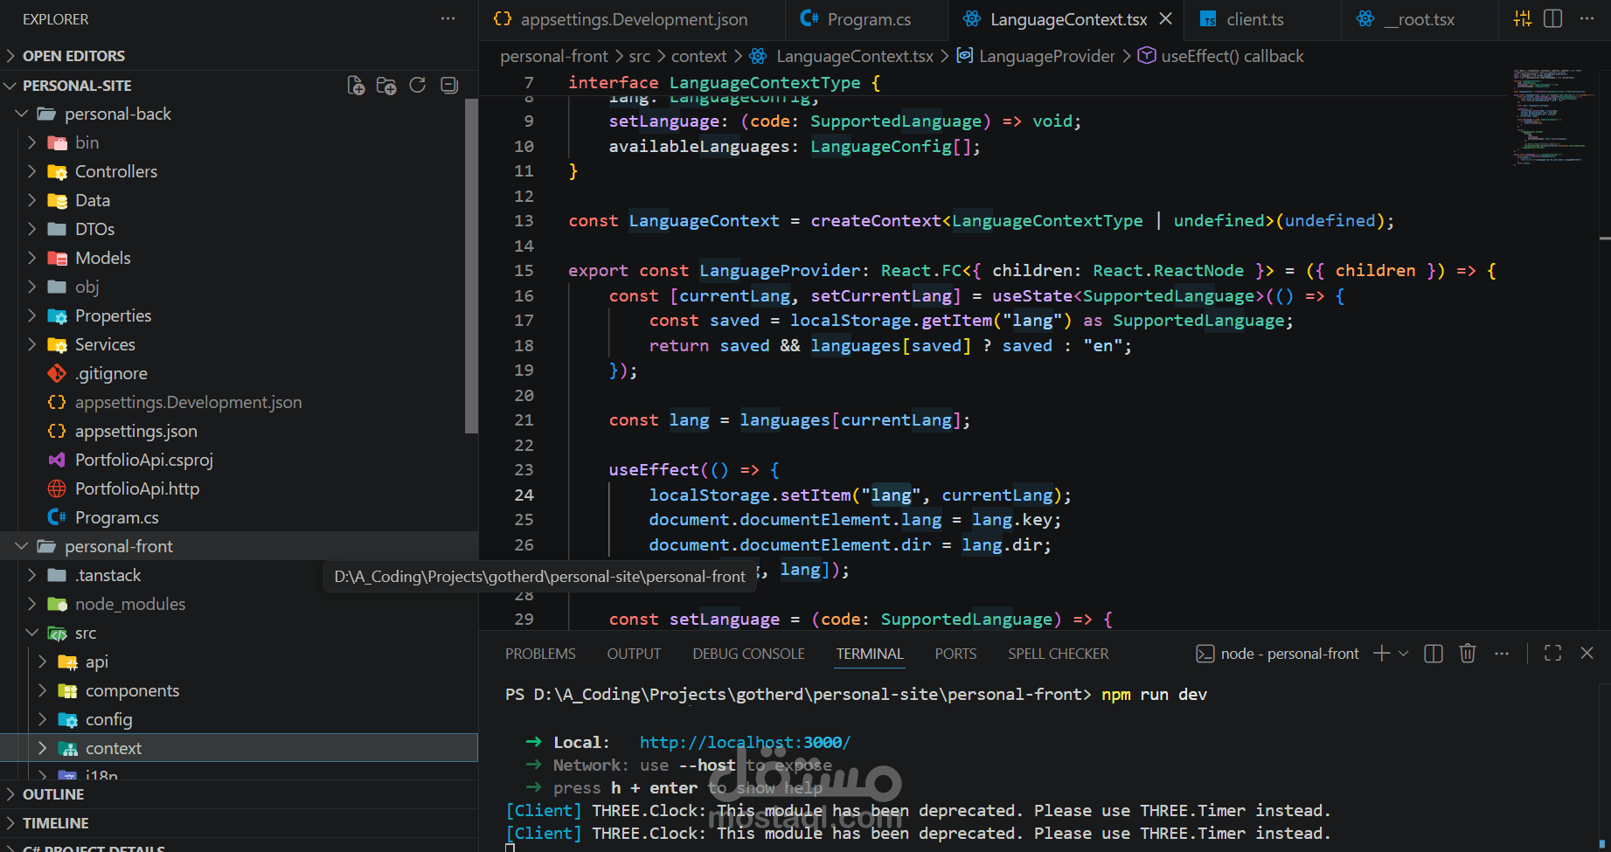
Task: Open terminal panel more actions ellipsis
Action: click(1502, 654)
